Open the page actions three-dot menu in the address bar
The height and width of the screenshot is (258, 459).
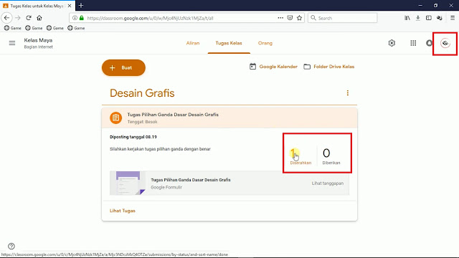(x=280, y=18)
